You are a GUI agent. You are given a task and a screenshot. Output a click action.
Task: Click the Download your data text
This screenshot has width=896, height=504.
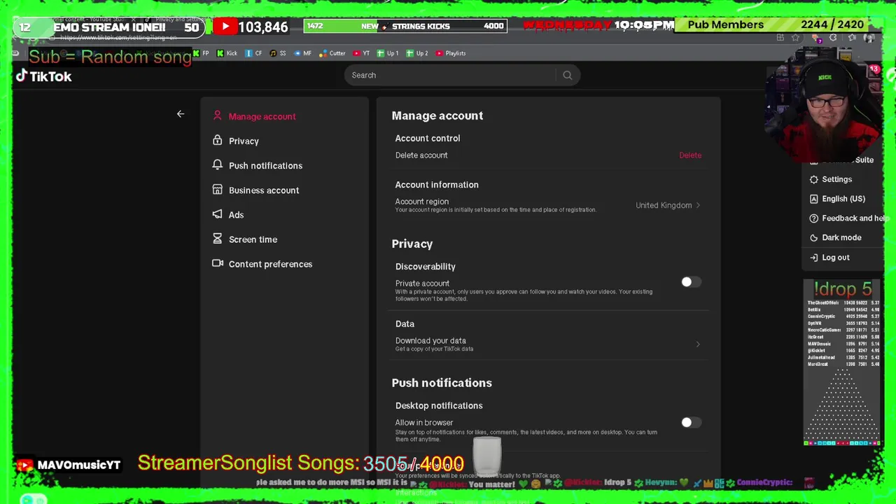[x=430, y=341]
